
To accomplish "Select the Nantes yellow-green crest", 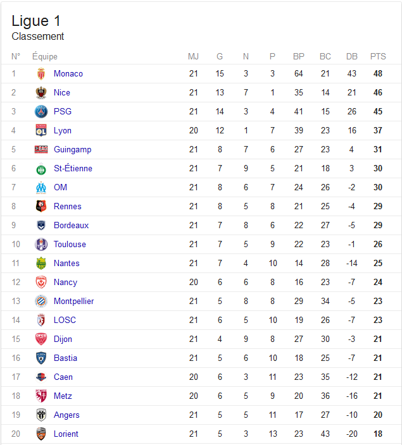I will click(41, 264).
